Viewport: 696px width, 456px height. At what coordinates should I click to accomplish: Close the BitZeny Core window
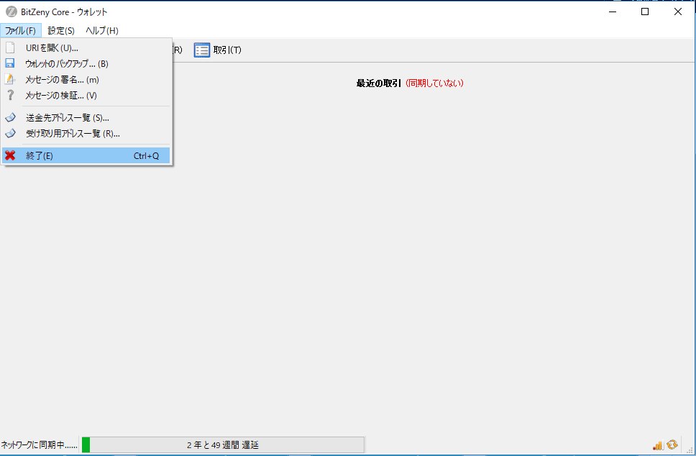click(x=678, y=12)
